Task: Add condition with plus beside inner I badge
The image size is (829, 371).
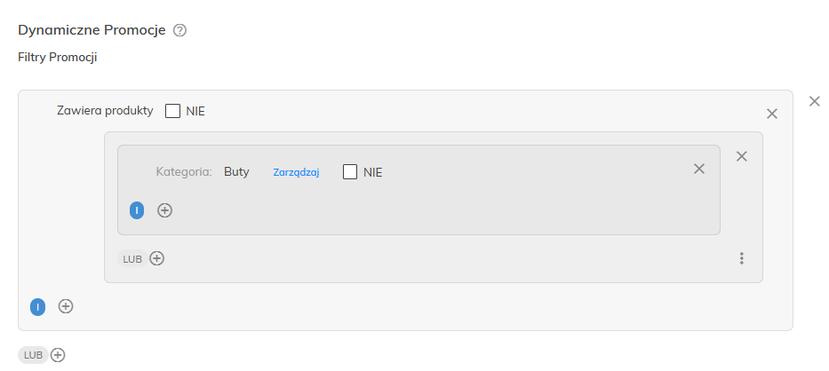Action: click(165, 210)
